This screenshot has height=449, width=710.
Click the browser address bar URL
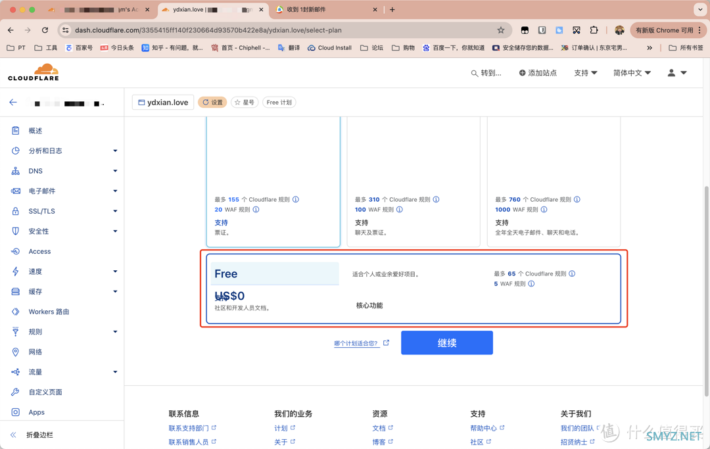[208, 30]
